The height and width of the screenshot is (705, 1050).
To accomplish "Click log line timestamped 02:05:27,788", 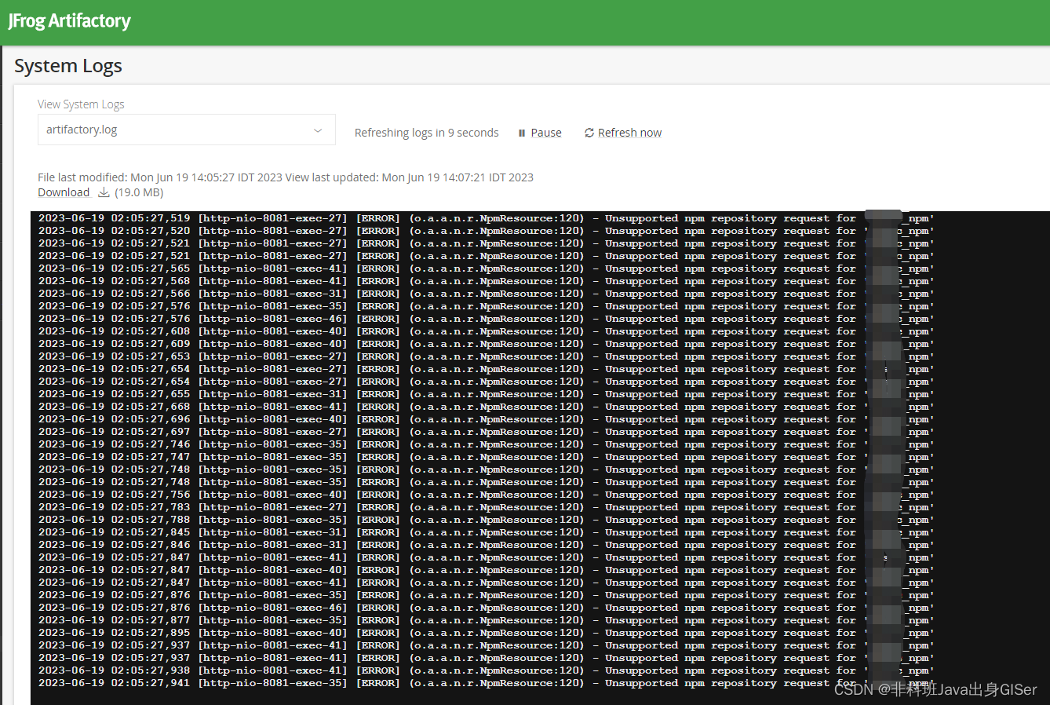I will pyautogui.click(x=487, y=520).
